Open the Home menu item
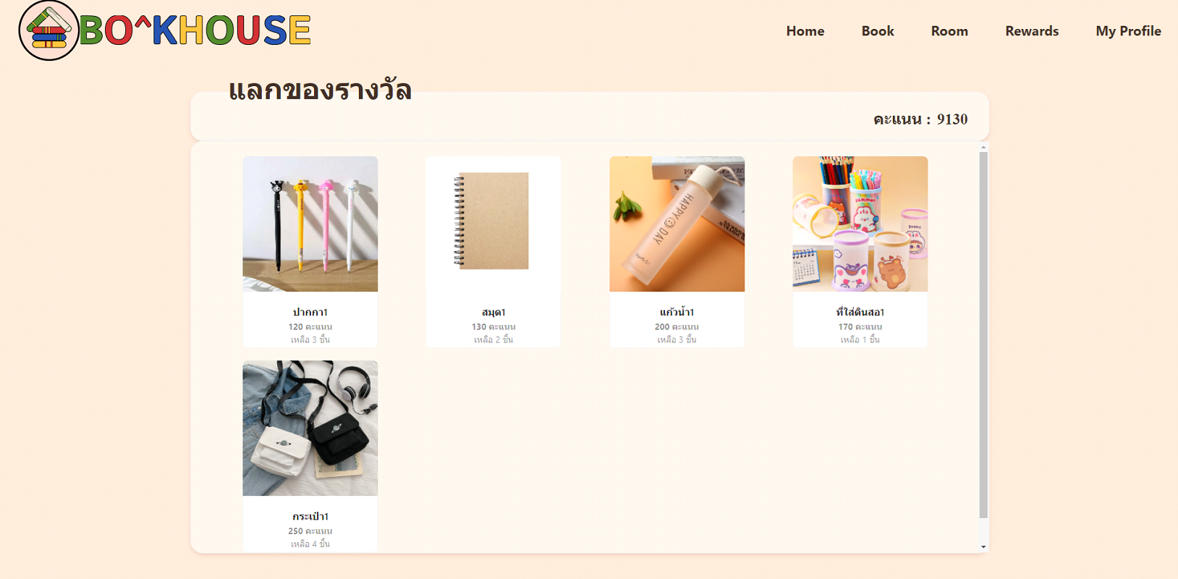Image resolution: width=1178 pixels, height=579 pixels. pos(805,31)
